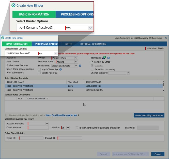This screenshot has height=159, width=169.
Task: Click the template list scroll down arrow
Action: pyautogui.click(x=163, y=91)
